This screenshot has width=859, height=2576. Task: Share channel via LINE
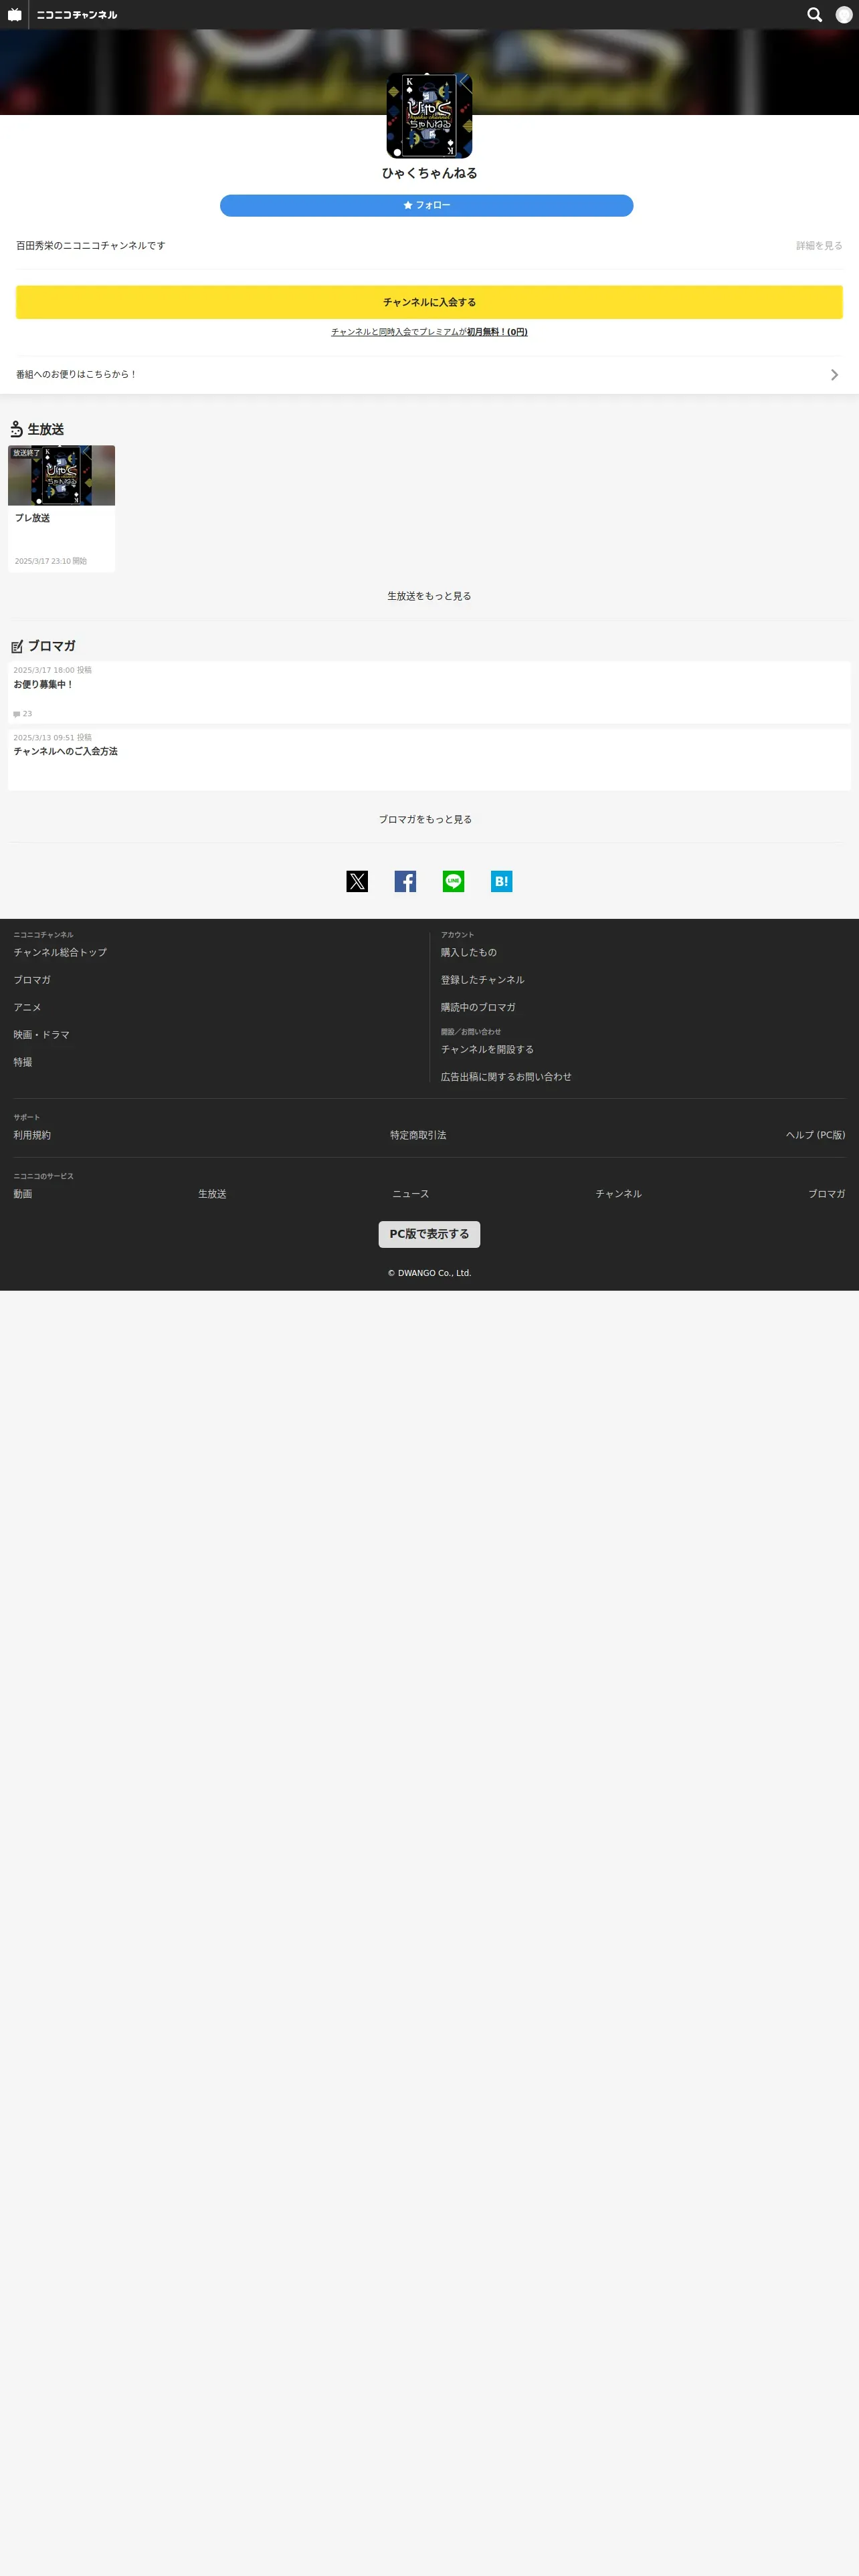coord(453,881)
